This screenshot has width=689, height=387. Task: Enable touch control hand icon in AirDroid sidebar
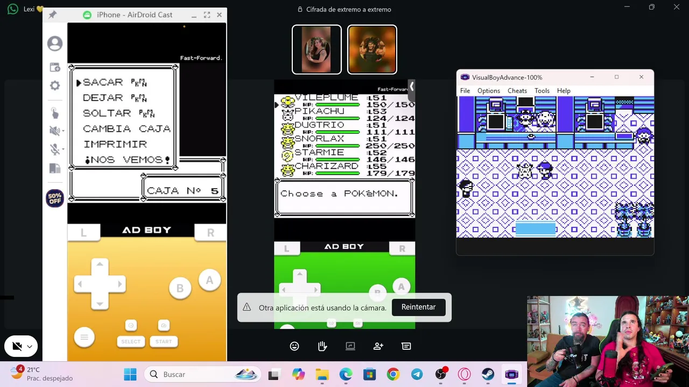(55, 113)
